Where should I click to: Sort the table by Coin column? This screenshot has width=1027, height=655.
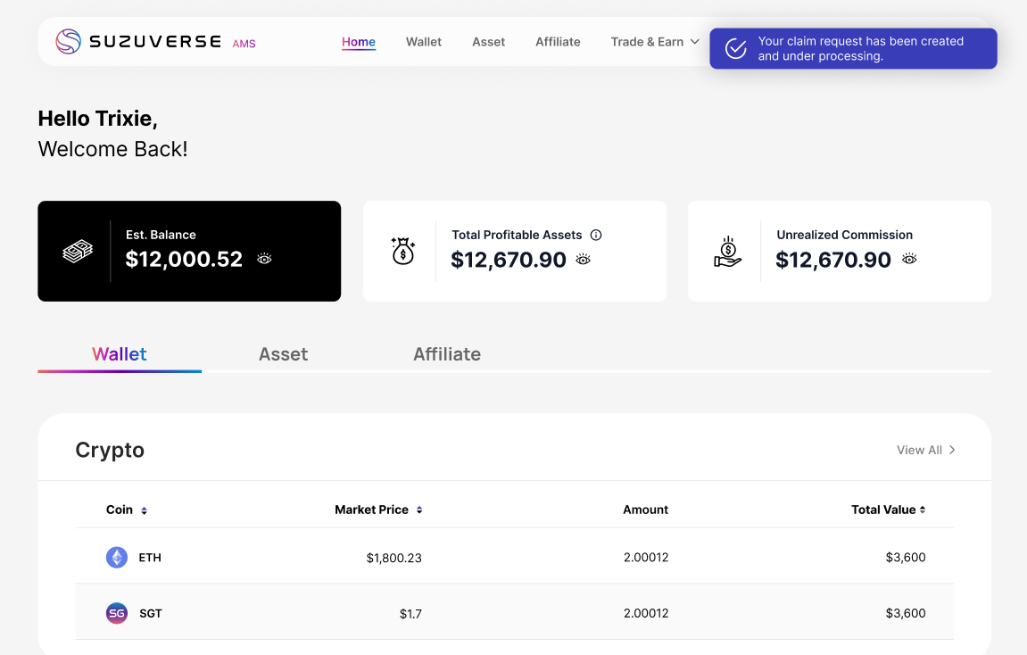click(144, 510)
